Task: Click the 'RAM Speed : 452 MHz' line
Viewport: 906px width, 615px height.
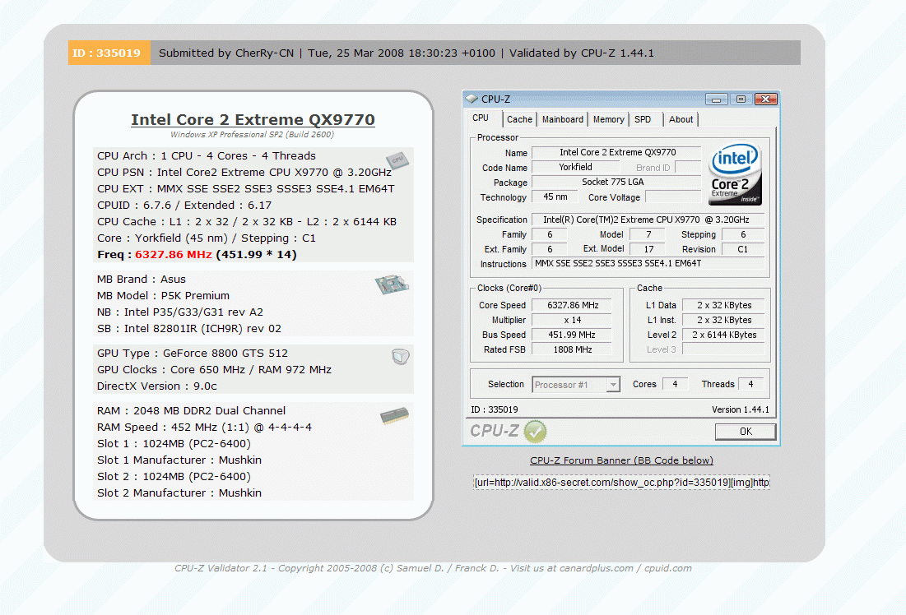Action: pos(205,428)
